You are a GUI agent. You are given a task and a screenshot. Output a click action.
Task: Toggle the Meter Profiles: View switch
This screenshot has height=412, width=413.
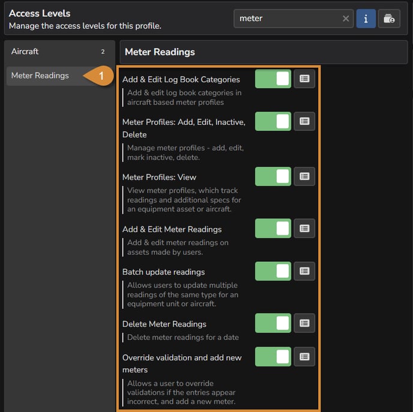coord(273,177)
